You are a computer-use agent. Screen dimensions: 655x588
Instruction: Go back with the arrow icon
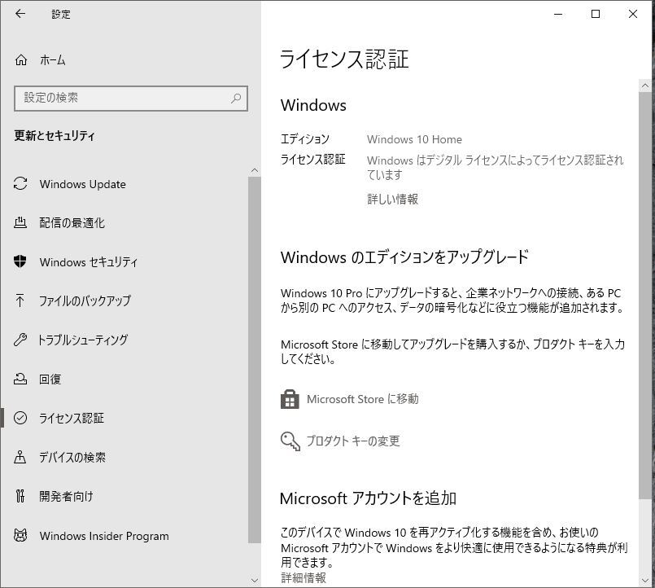[x=20, y=14]
